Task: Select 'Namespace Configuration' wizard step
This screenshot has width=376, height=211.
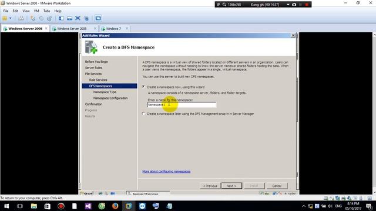Action: coord(110,98)
